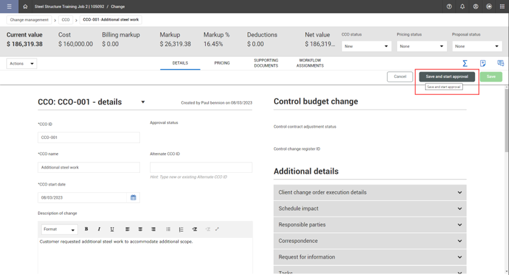Toggle bold text formatting

point(86,229)
